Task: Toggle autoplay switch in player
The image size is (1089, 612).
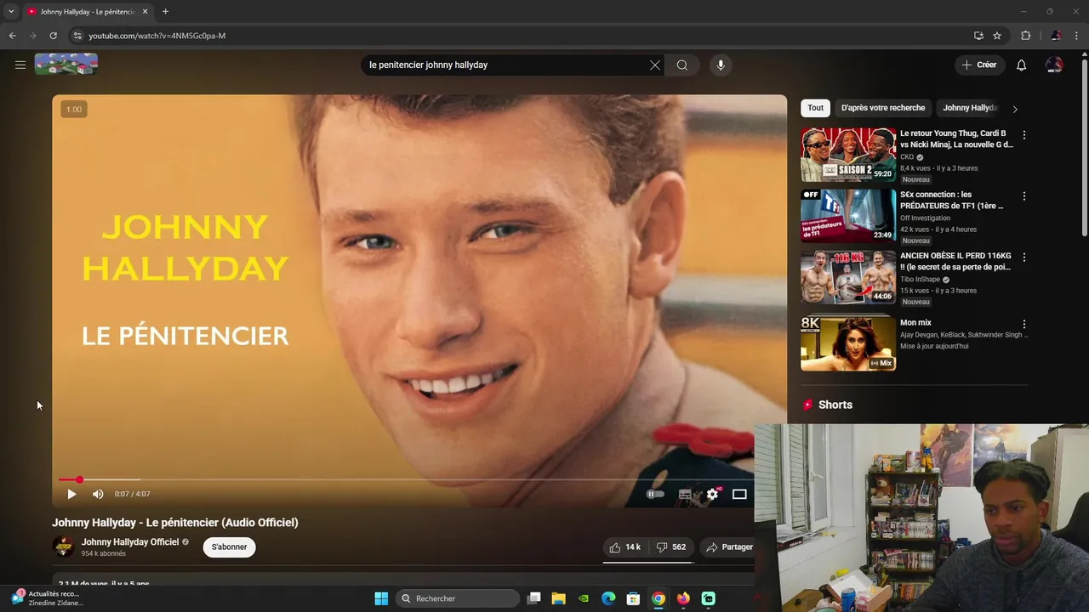Action: tap(655, 494)
